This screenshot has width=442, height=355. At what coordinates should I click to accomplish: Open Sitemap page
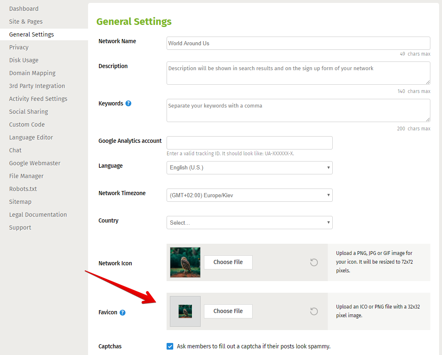[x=20, y=202]
